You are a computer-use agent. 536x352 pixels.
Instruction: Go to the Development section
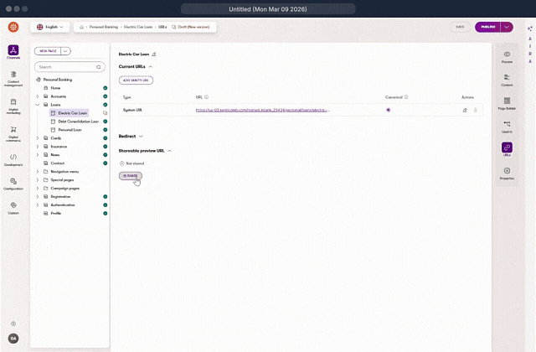13,159
